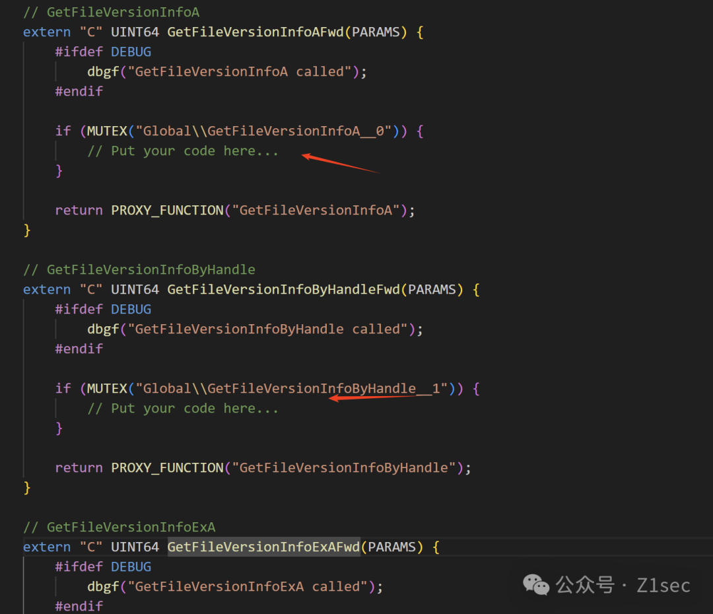Image resolution: width=713 pixels, height=614 pixels.
Task: Click the "GetFileVersionInfoA called" string literal
Action: 240,72
